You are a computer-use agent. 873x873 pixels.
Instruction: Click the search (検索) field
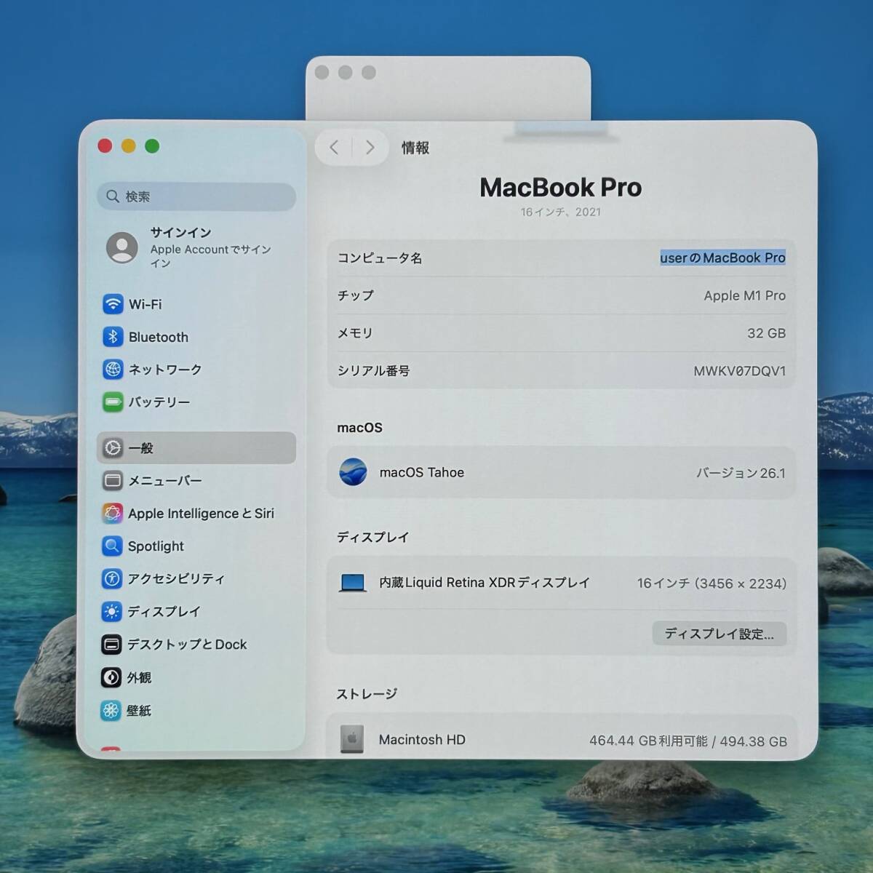(x=196, y=196)
